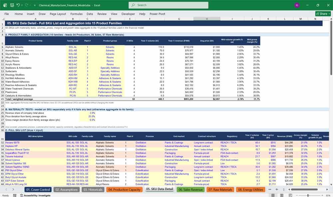Click the macro recording status bar icon
The image size is (333, 197).
pyautogui.click(x=15, y=195)
